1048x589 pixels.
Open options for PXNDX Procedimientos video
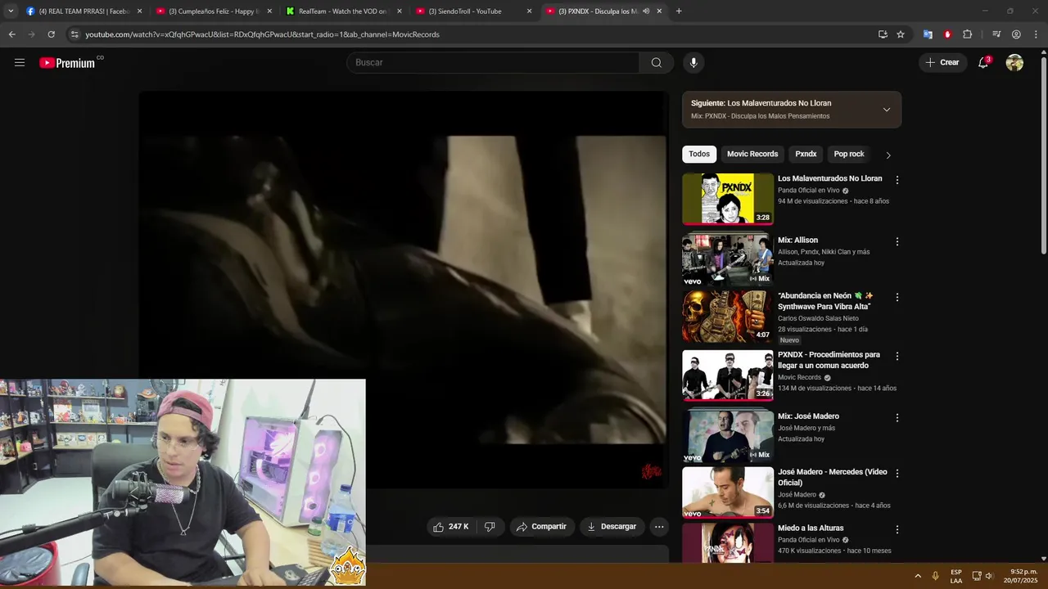(x=897, y=356)
